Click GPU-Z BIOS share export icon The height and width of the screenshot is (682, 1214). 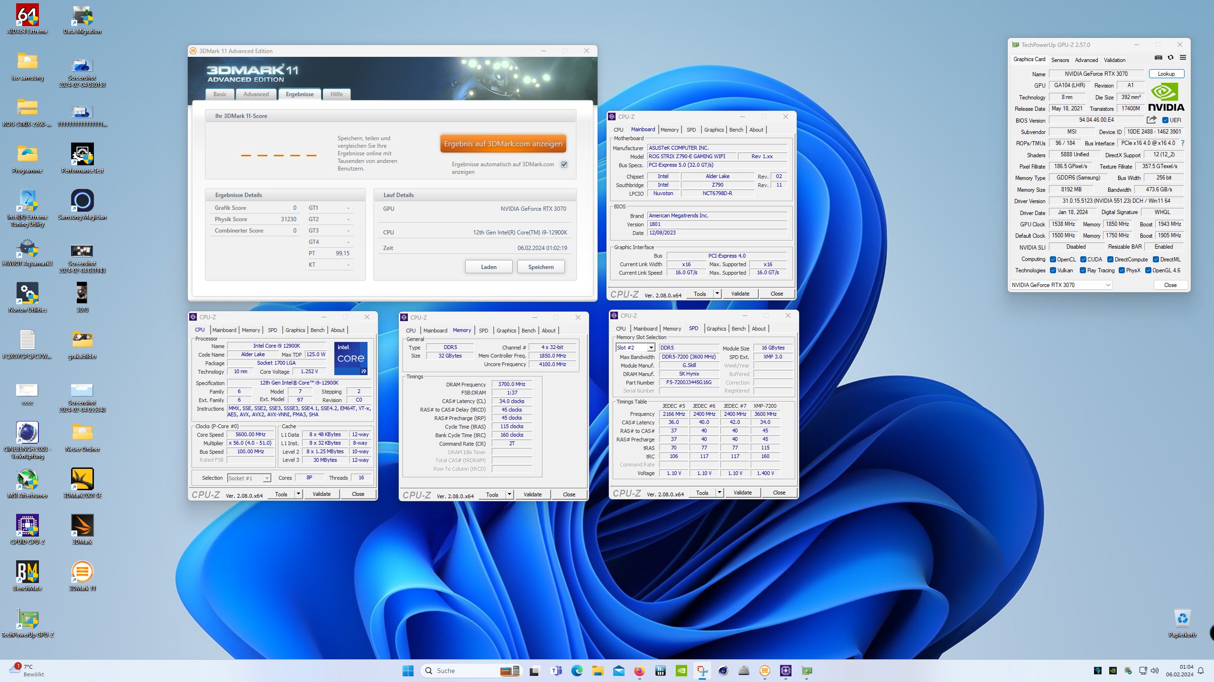click(x=1151, y=120)
